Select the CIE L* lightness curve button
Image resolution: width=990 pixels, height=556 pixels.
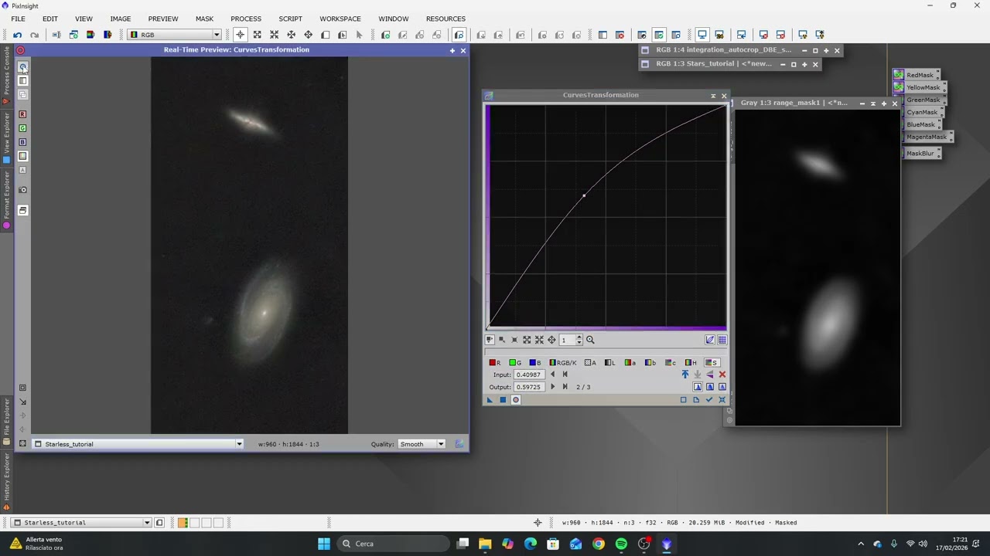609,362
